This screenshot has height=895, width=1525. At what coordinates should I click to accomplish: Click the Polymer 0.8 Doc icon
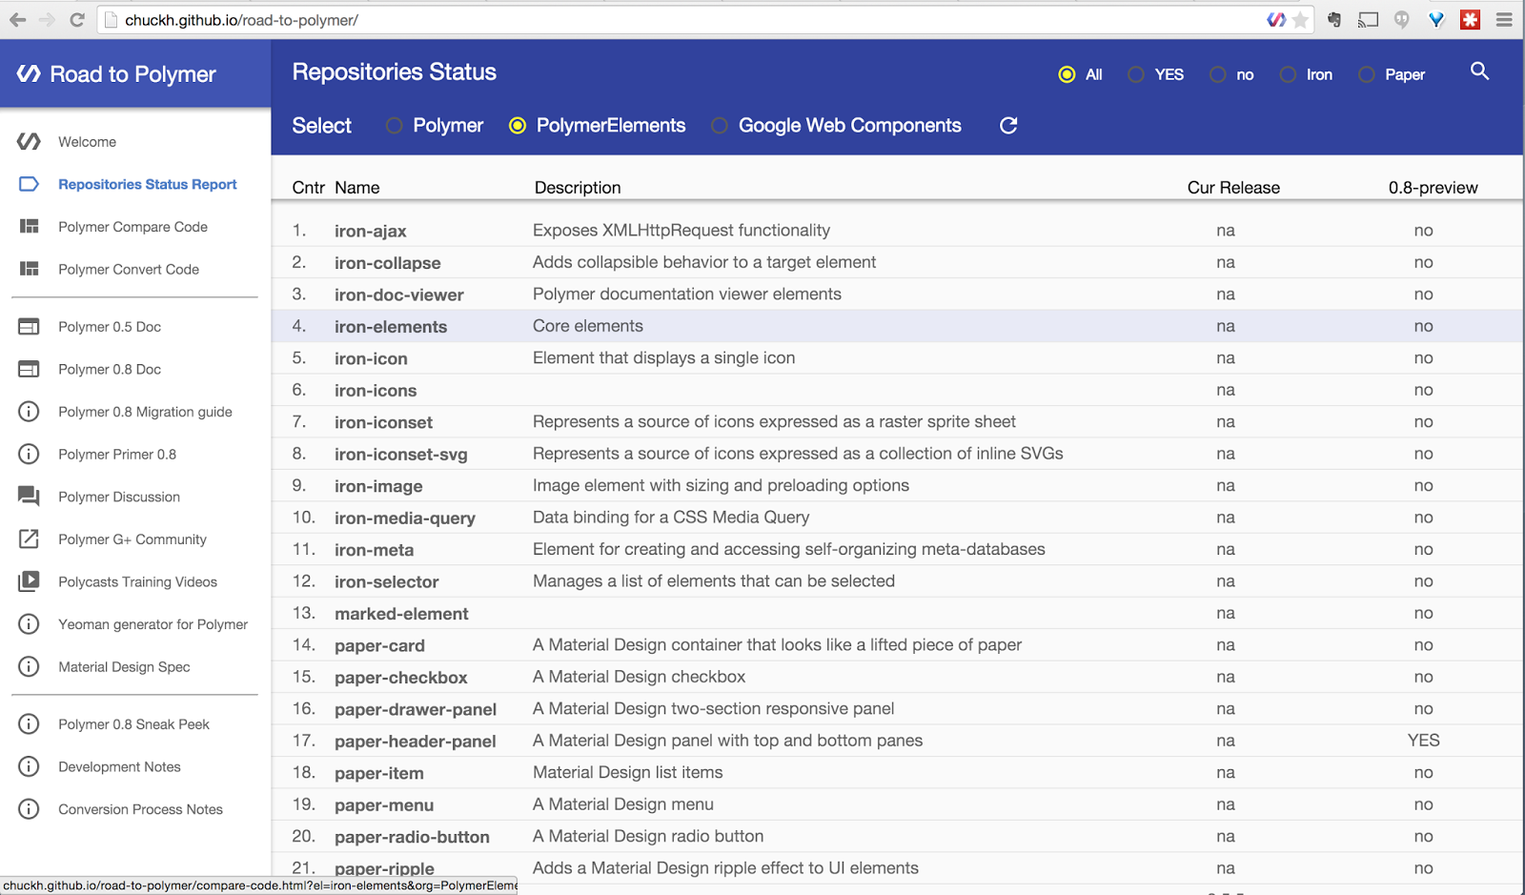point(29,369)
